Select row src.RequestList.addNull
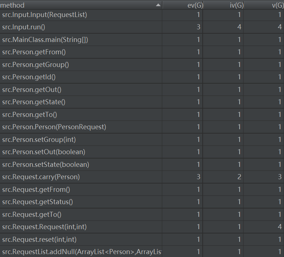This screenshot has width=284, height=257. (x=142, y=252)
